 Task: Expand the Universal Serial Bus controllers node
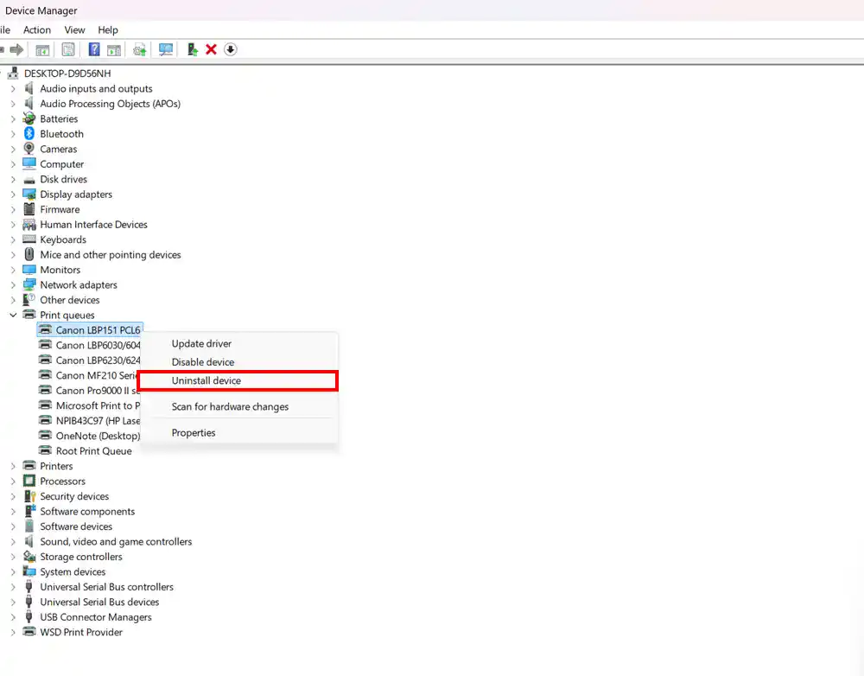click(13, 587)
